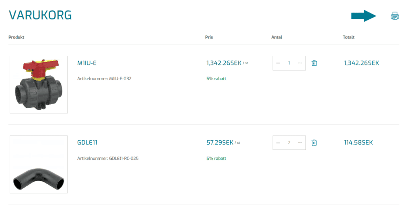The image size is (412, 214).
Task: Click the black pipe elbow thumbnail
Action: coord(39,164)
